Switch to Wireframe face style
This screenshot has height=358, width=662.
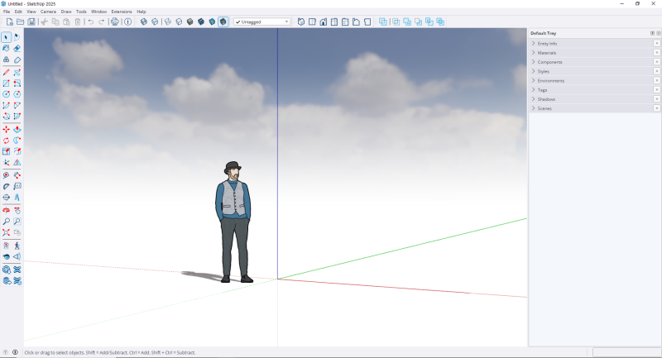coord(168,22)
